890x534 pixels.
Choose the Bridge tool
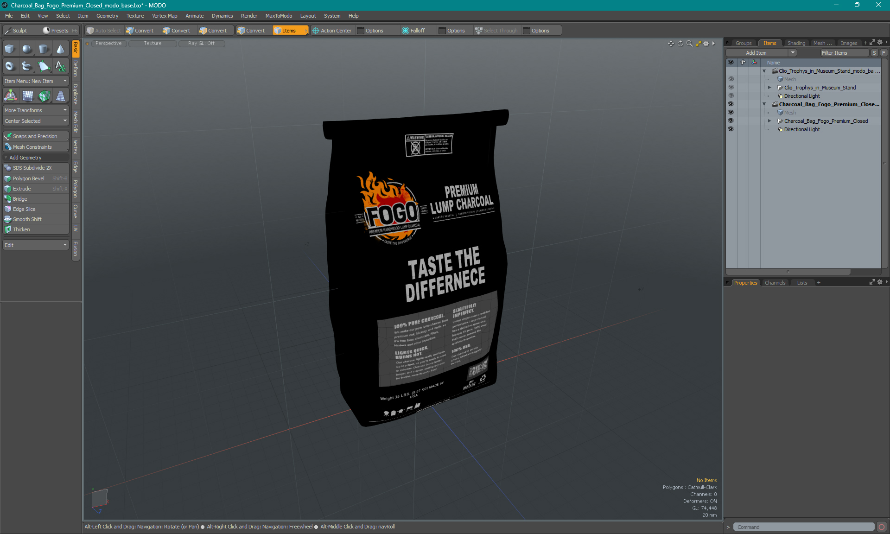[x=36, y=199]
